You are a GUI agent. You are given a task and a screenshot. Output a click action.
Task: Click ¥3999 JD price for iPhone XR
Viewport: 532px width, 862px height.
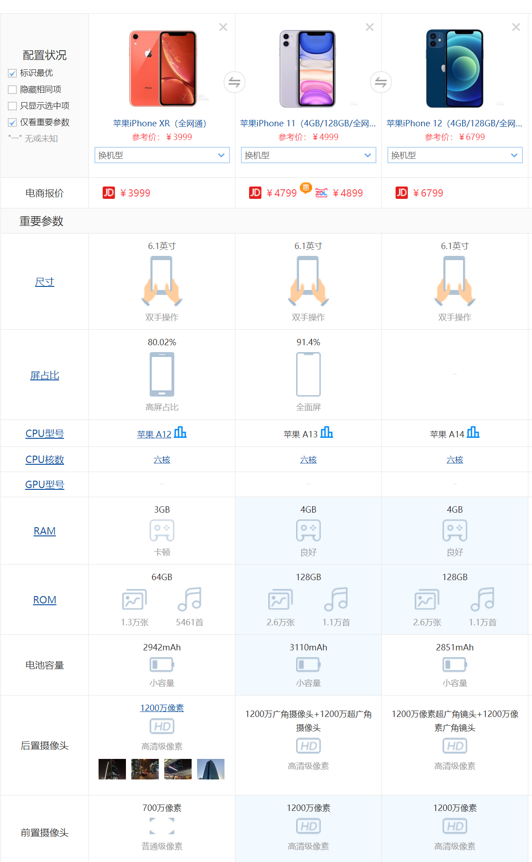coord(135,193)
